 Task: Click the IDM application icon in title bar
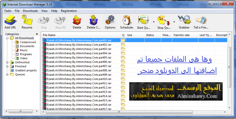click(4, 4)
